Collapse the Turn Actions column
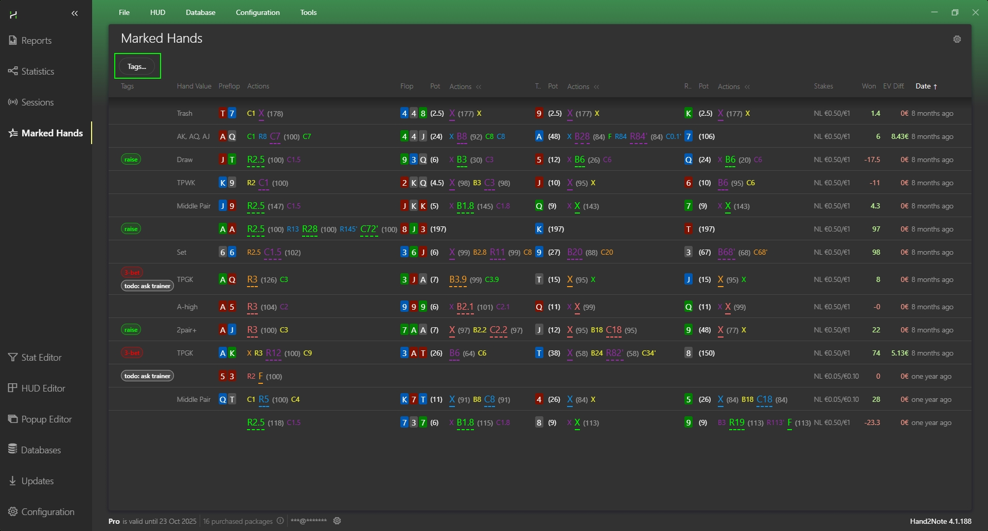This screenshot has width=988, height=531. [596, 87]
